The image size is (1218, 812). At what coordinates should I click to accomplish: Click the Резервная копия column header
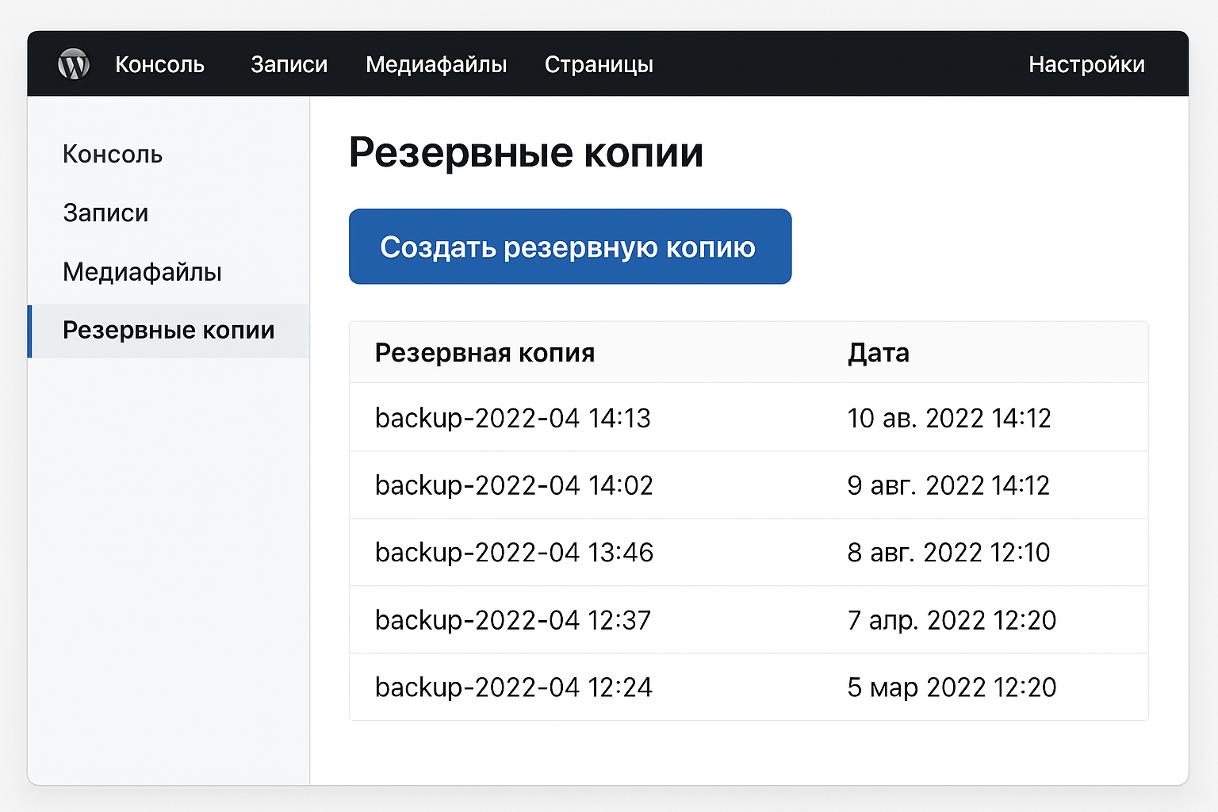tap(485, 353)
